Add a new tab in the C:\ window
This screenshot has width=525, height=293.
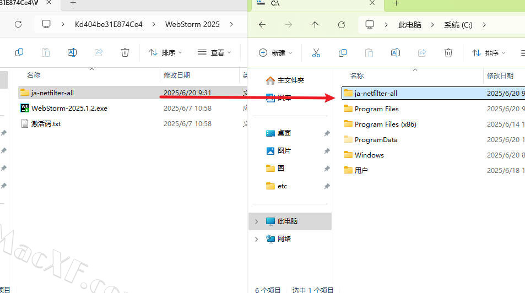[396, 3]
